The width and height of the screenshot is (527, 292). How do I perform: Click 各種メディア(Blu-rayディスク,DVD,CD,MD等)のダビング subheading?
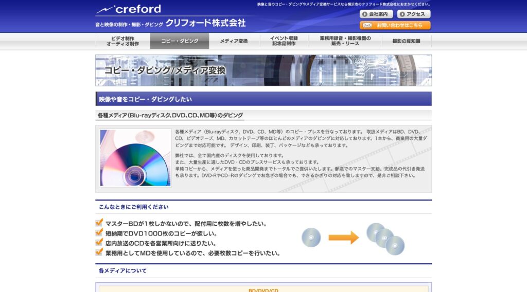point(170,115)
